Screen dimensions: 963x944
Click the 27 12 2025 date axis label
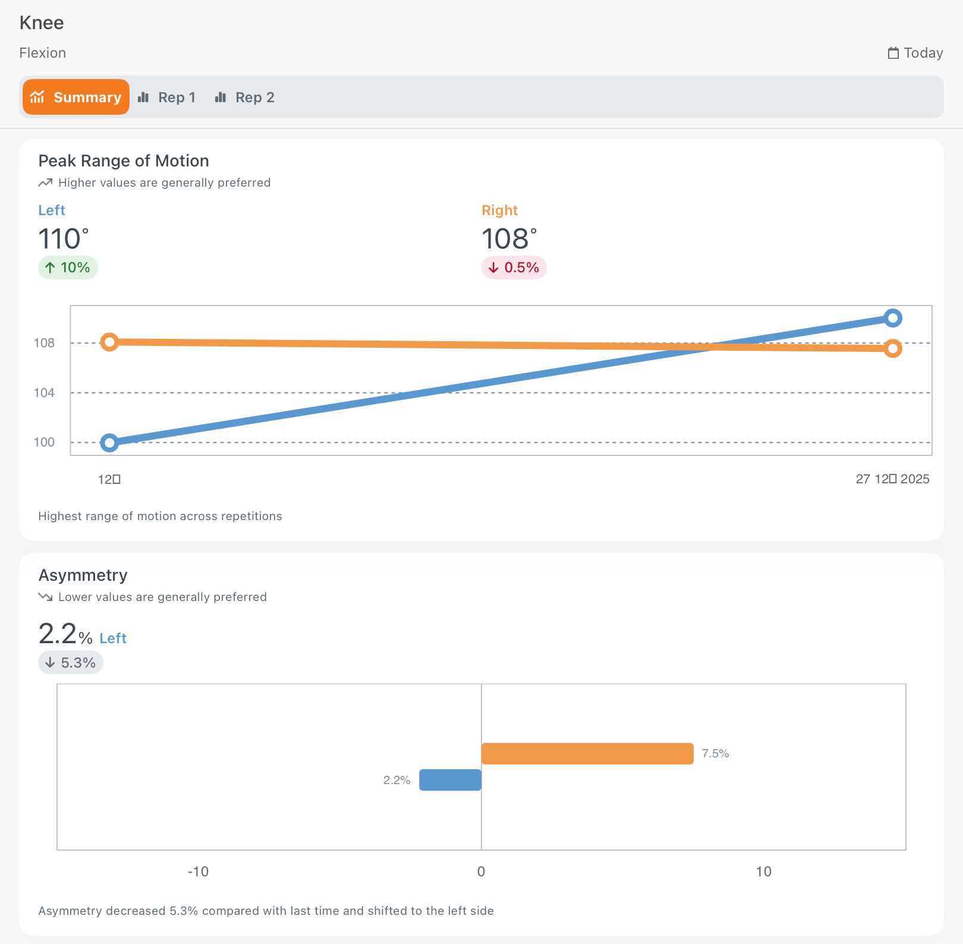click(x=892, y=479)
